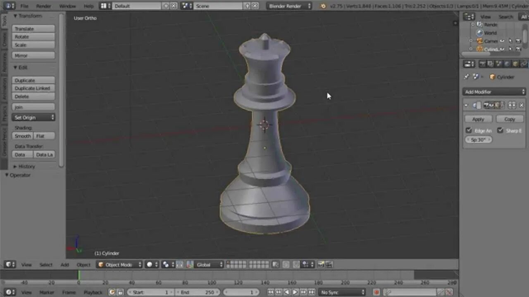Click the Rotate button
Viewport: 529px width, 297px height.
click(x=33, y=37)
